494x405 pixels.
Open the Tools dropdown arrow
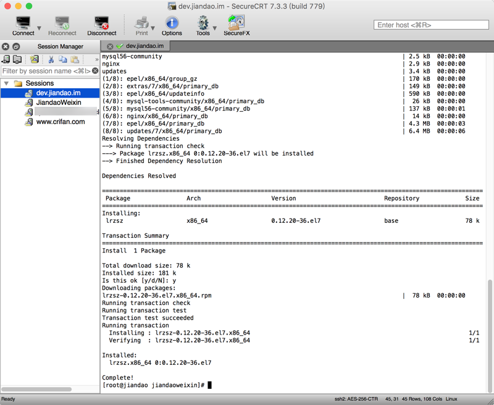coord(215,28)
